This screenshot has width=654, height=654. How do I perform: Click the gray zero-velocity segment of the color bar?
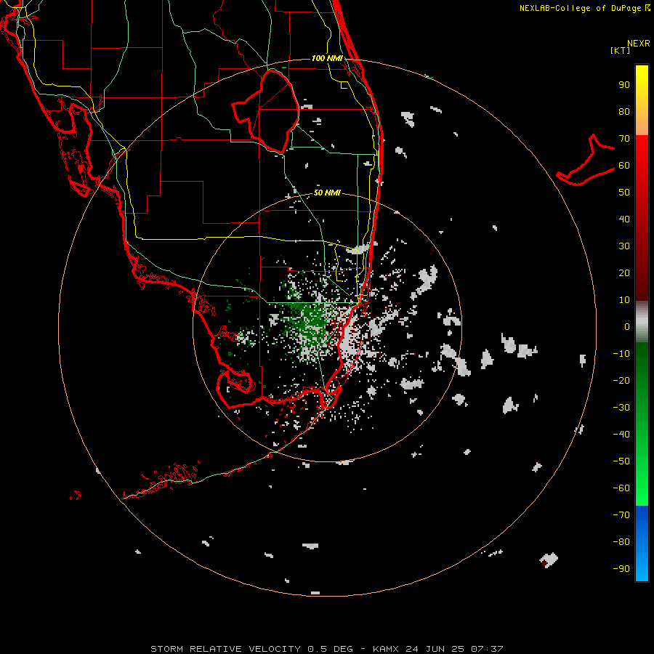point(642,322)
